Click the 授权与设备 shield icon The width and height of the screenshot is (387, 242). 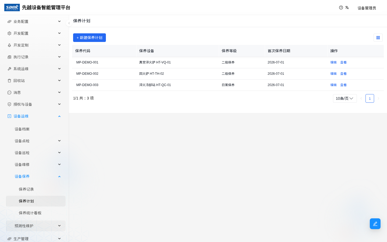click(x=9, y=104)
